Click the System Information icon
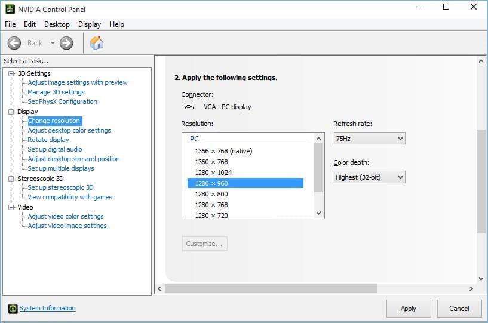Image resolution: width=488 pixels, height=323 pixels. click(13, 309)
